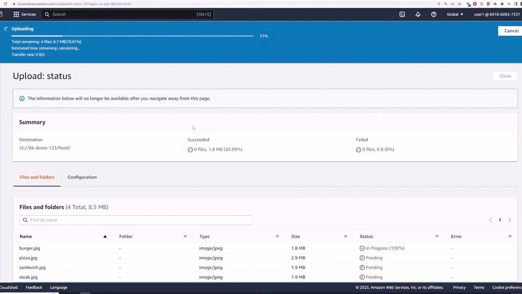
Task: Click the uploading refresh spinner icon
Action: click(x=6, y=29)
